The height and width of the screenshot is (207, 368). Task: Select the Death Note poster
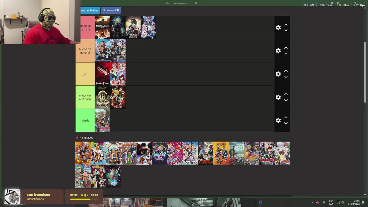click(x=118, y=28)
